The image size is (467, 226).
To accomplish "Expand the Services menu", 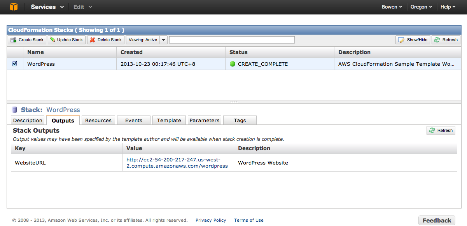I will point(47,7).
